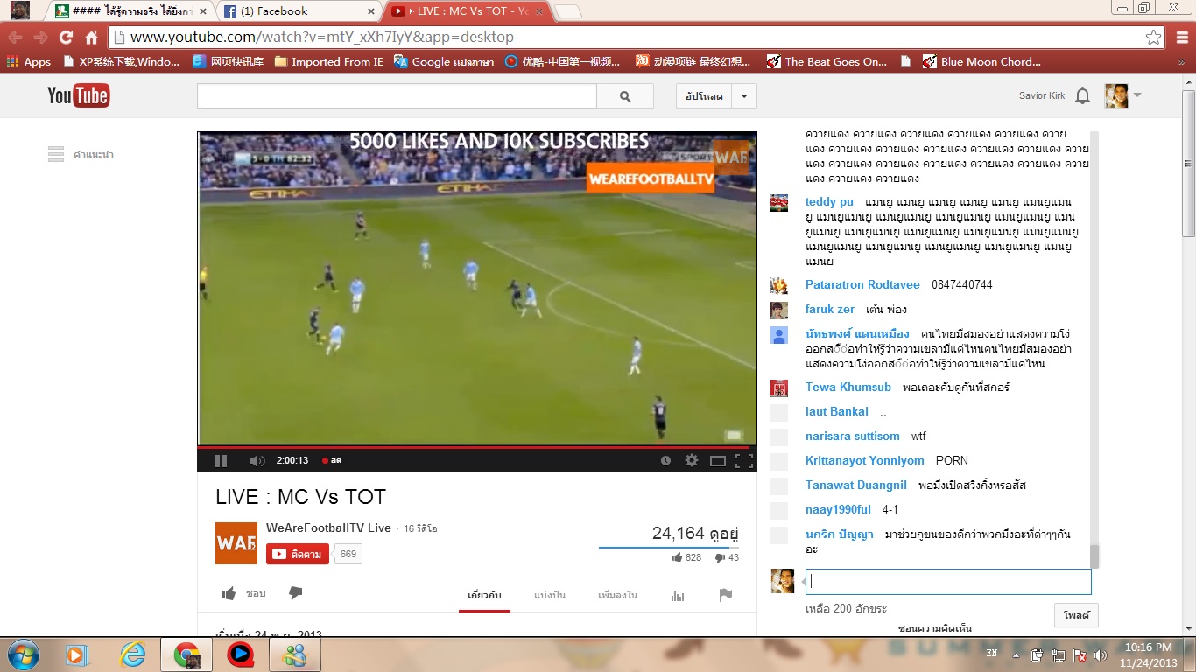Open Tewa Khumsub's profile link
1196x672 pixels.
[848, 388]
